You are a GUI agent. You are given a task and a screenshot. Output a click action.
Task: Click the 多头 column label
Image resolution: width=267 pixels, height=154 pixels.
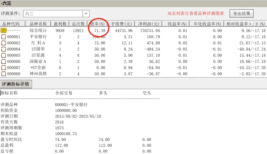point(103,93)
